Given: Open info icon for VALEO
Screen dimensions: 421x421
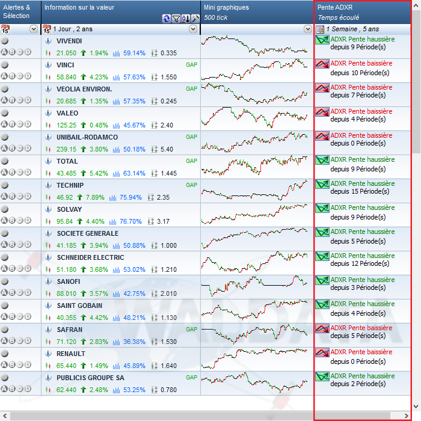Looking at the screenshot, I should (x=48, y=113).
